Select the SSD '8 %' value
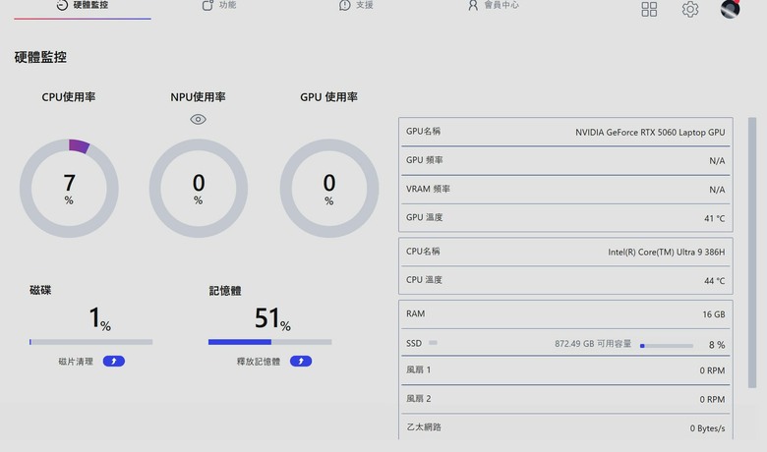 [x=717, y=345]
